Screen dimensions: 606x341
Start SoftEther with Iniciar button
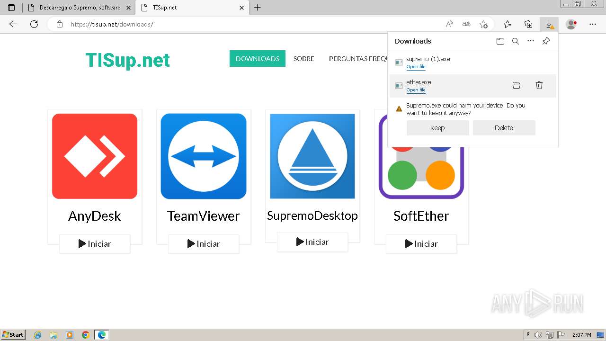pyautogui.click(x=421, y=244)
